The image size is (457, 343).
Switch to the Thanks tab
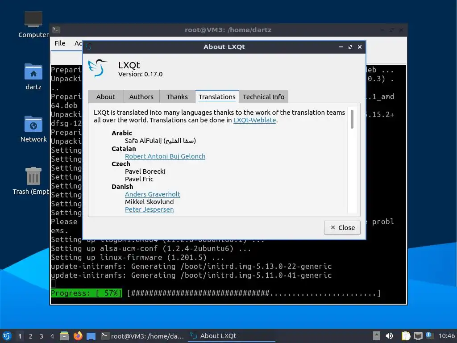[x=177, y=97]
